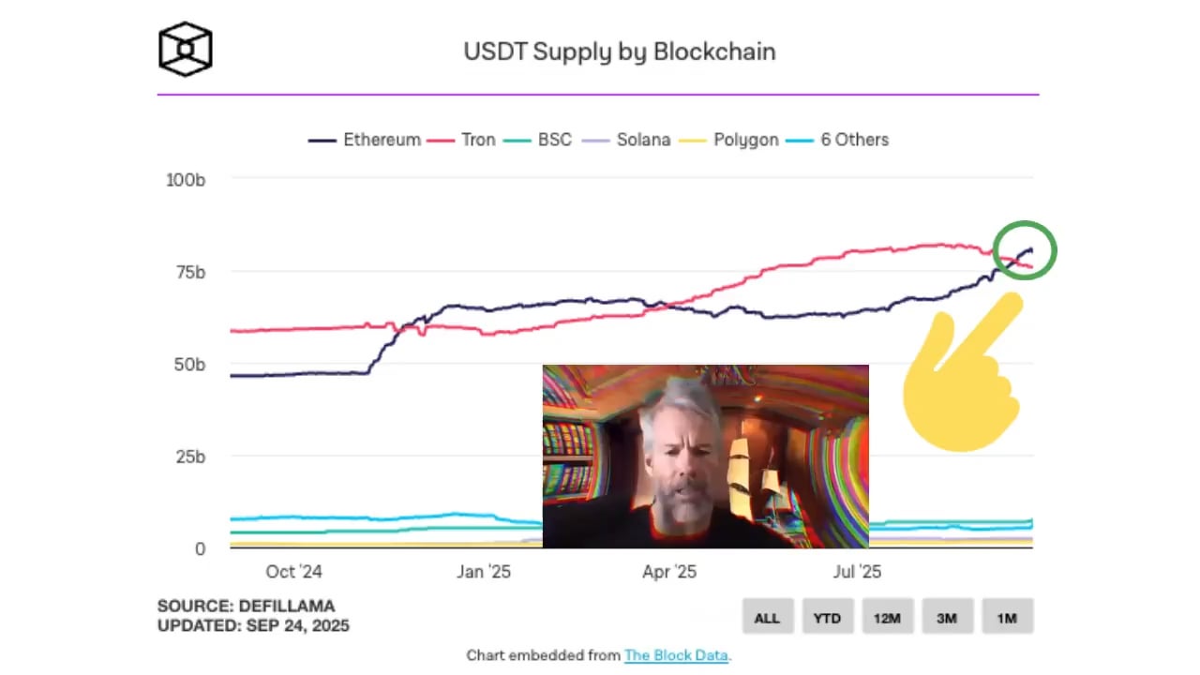Click the USDT Supply by Blockchain title
The image size is (1200, 675).
[x=619, y=51]
